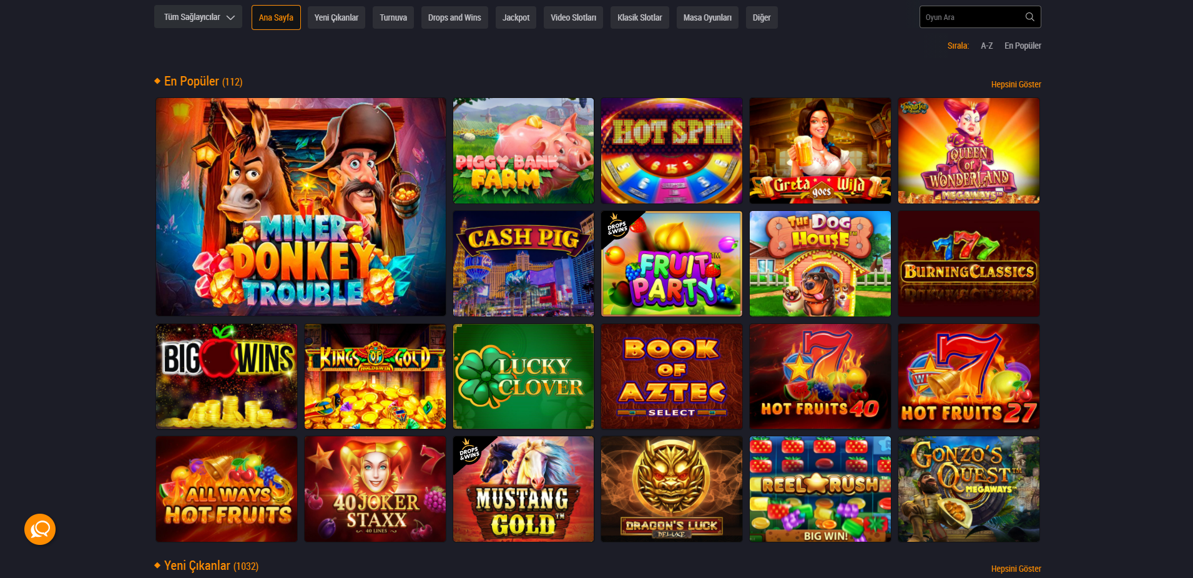Sort games by En Popüler
This screenshot has height=578, width=1193.
pos(1023,46)
